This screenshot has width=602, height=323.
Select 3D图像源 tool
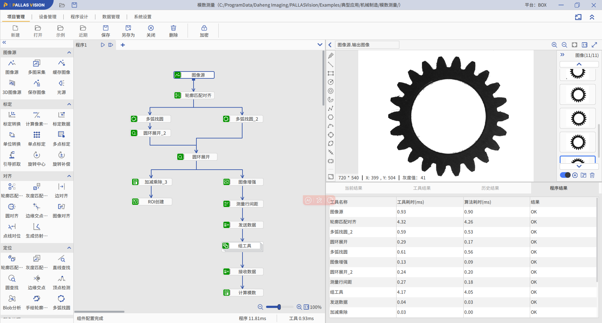click(x=12, y=87)
